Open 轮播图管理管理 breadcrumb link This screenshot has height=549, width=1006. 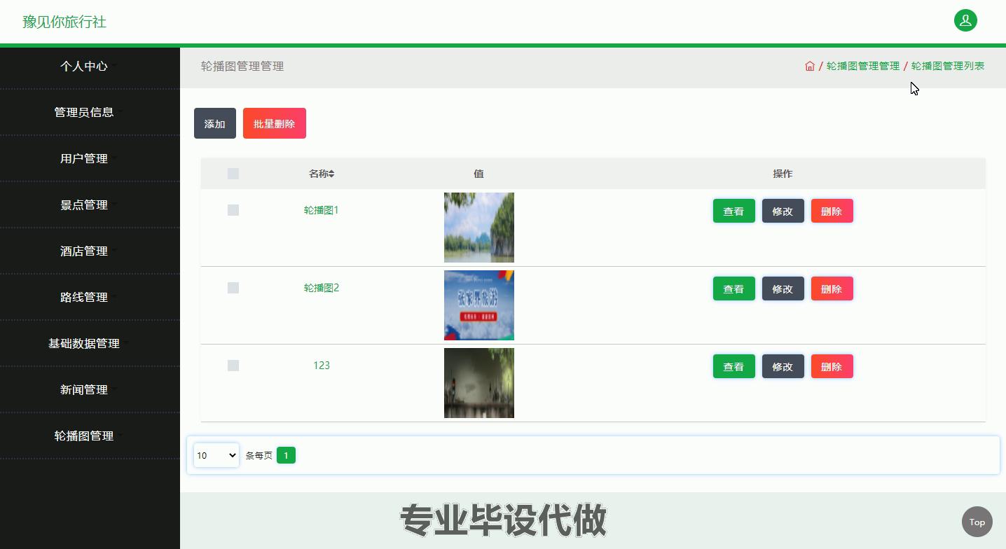coord(863,66)
